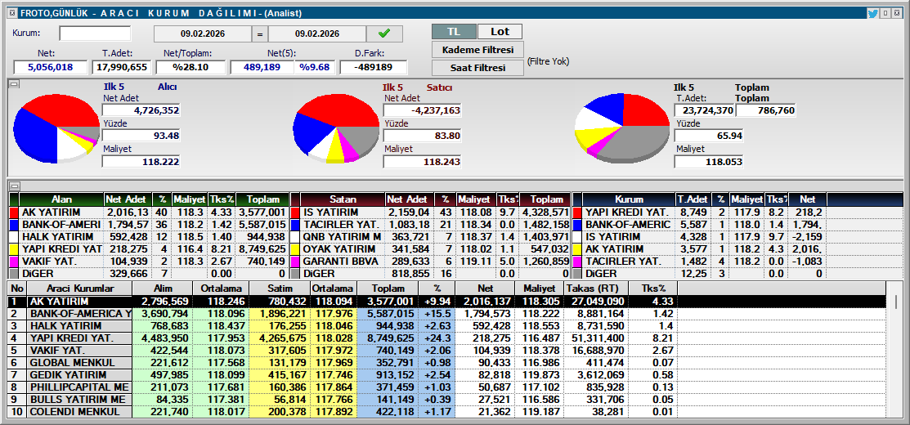Screen dimensions: 910x425
Task: Switch units to TL
Action: (x=454, y=31)
